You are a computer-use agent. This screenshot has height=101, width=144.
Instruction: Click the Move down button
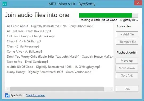pyautogui.click(x=127, y=68)
